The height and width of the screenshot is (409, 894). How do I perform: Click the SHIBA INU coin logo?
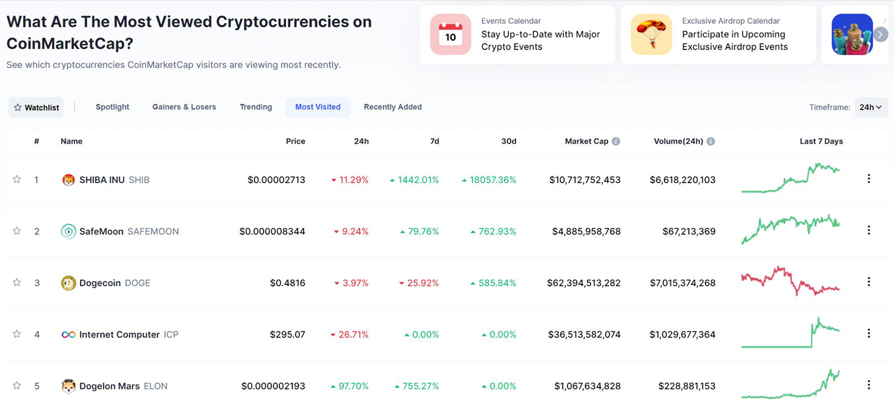click(69, 179)
